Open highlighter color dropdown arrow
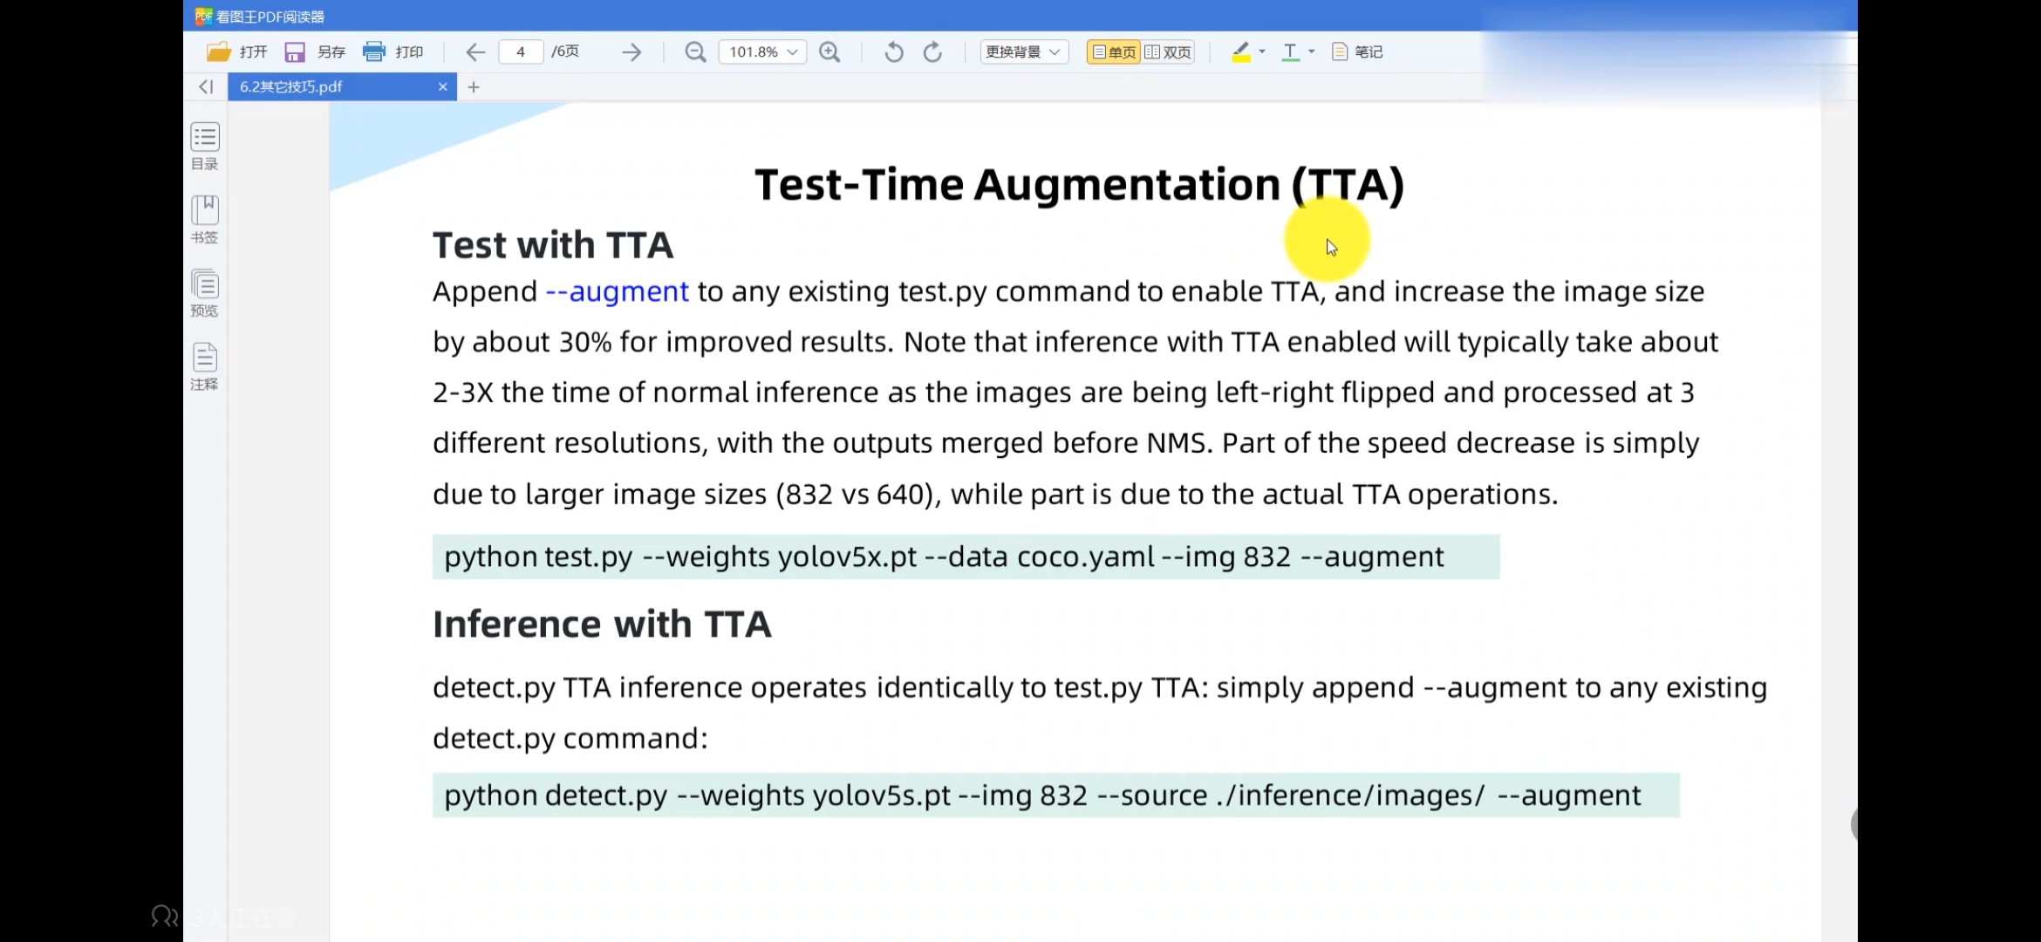 point(1262,52)
